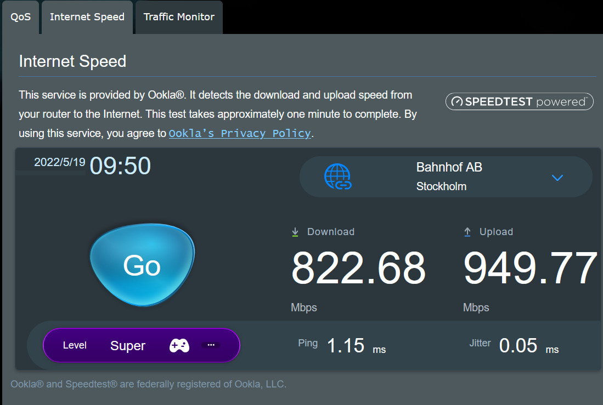
Task: Click the three-dots icon beside the gamepad
Action: click(x=211, y=345)
